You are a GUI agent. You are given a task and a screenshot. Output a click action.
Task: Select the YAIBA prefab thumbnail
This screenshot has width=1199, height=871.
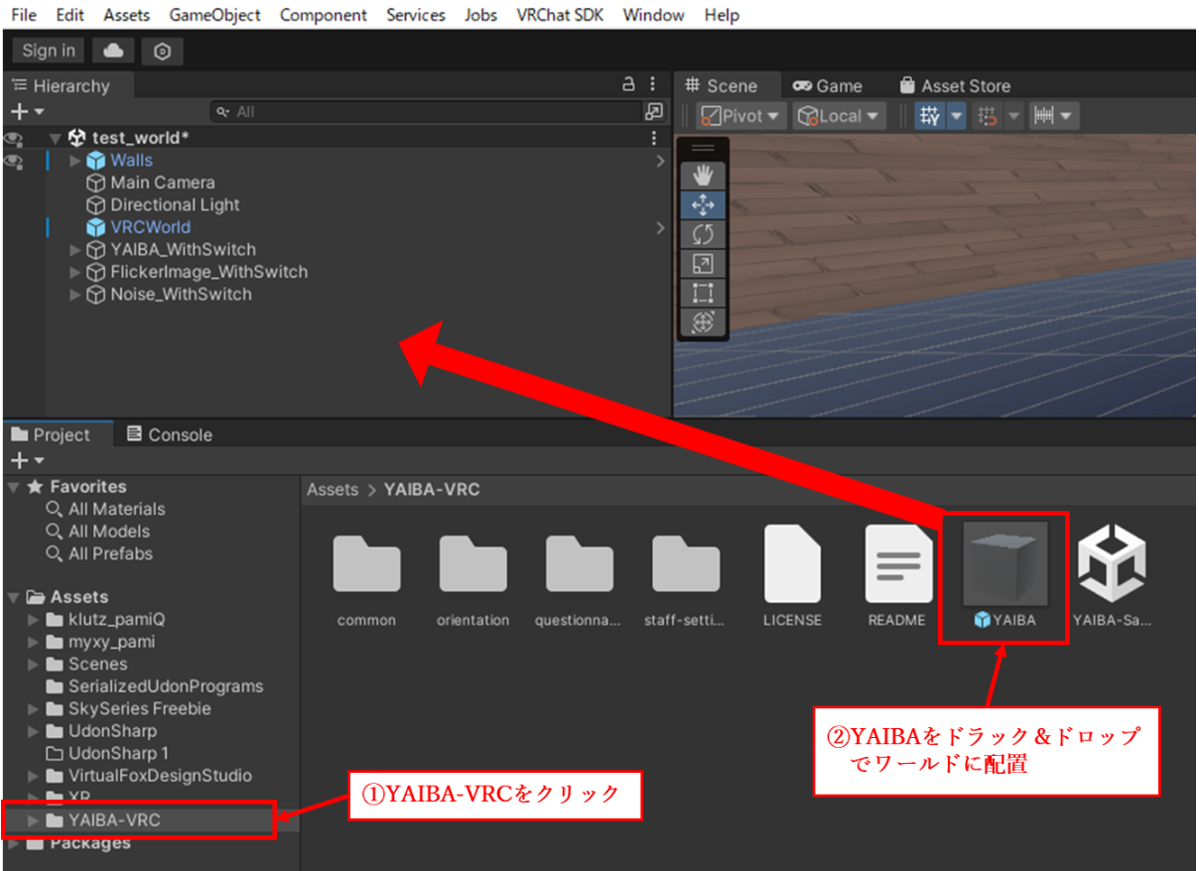click(x=1004, y=563)
